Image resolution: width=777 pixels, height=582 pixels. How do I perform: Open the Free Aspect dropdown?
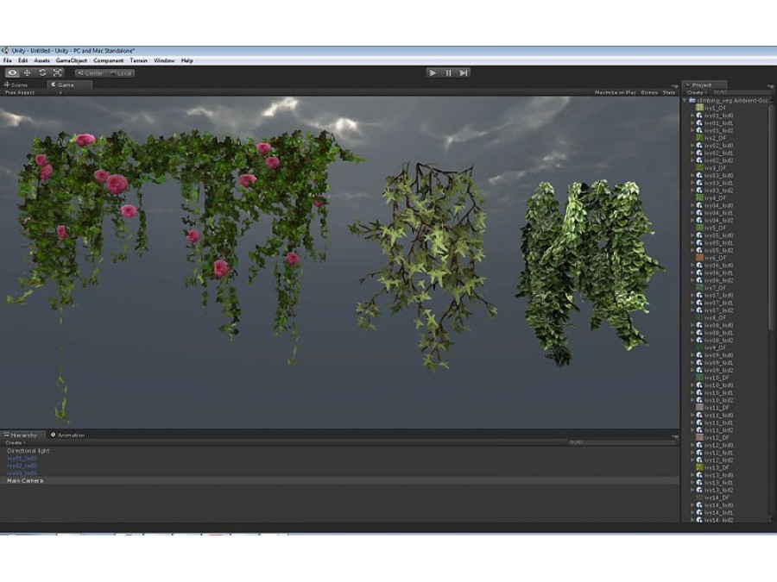click(x=33, y=92)
